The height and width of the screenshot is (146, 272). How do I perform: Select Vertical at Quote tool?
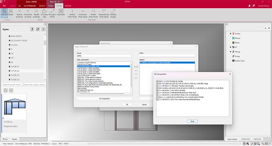pyautogui.click(x=19, y=13)
